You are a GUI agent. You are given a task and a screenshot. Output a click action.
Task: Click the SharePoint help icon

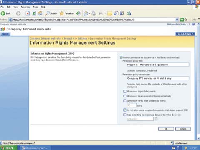click(193, 24)
